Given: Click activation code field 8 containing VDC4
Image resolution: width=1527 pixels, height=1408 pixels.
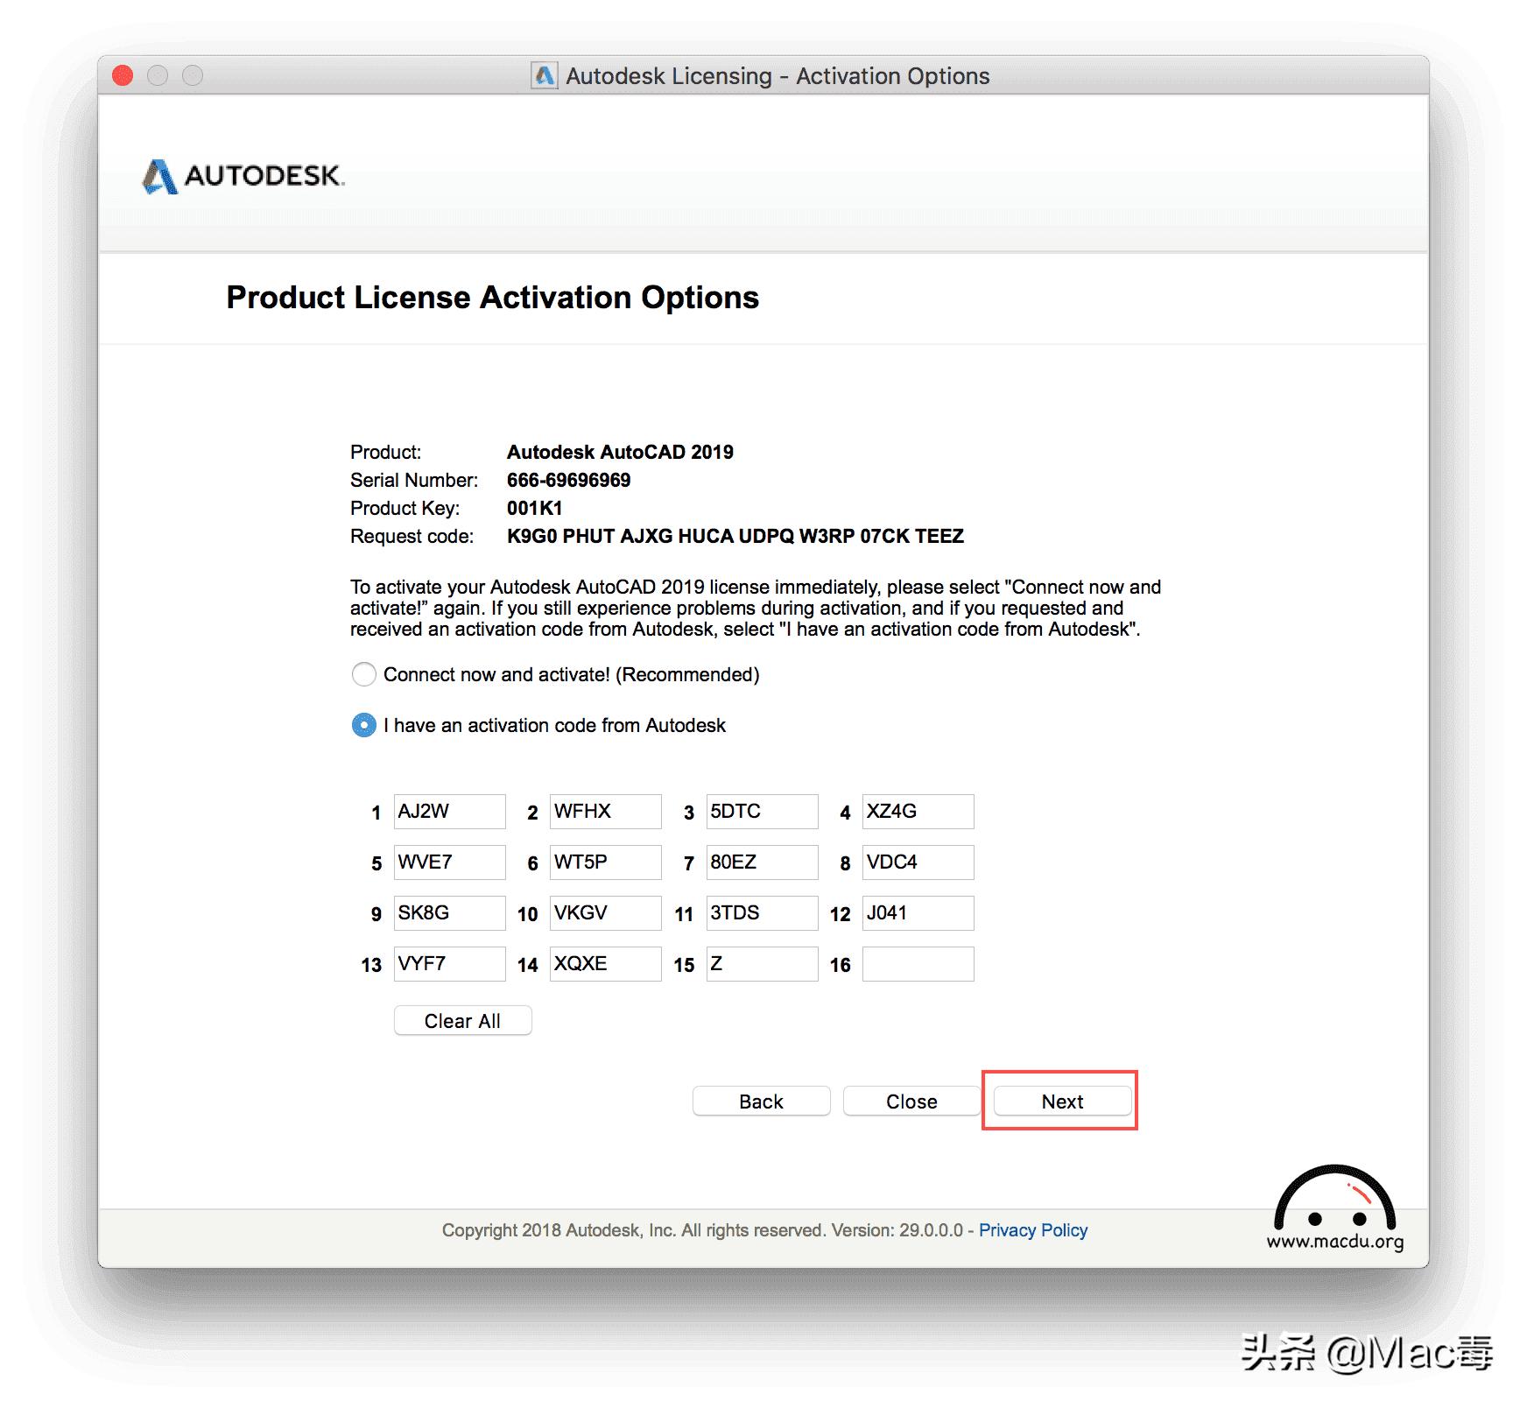Looking at the screenshot, I should (918, 862).
